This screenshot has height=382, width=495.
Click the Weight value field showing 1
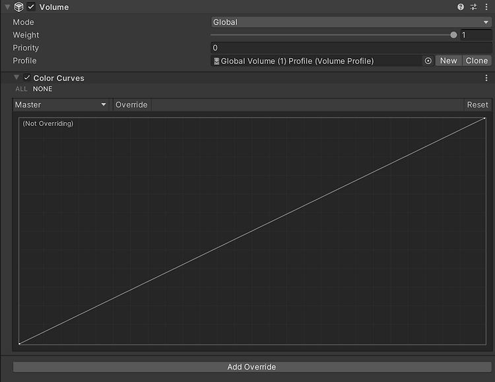476,35
